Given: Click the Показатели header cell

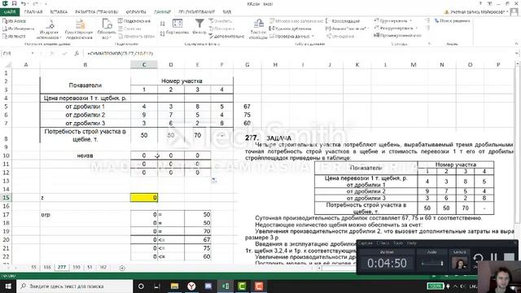Looking at the screenshot, I should (85, 85).
